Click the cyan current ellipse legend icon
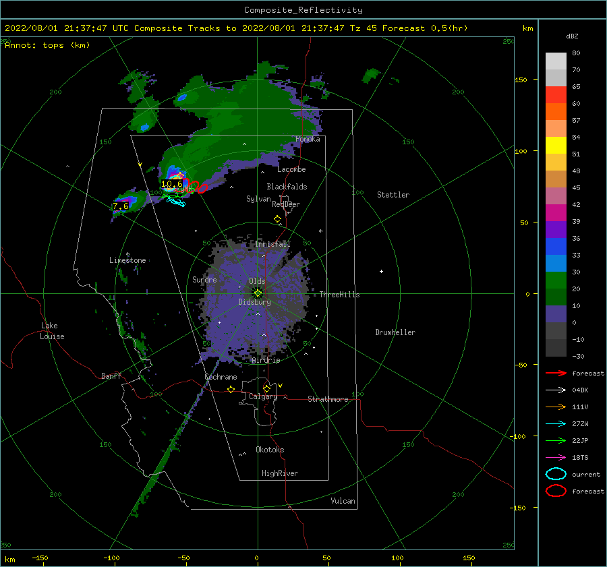 click(x=556, y=474)
